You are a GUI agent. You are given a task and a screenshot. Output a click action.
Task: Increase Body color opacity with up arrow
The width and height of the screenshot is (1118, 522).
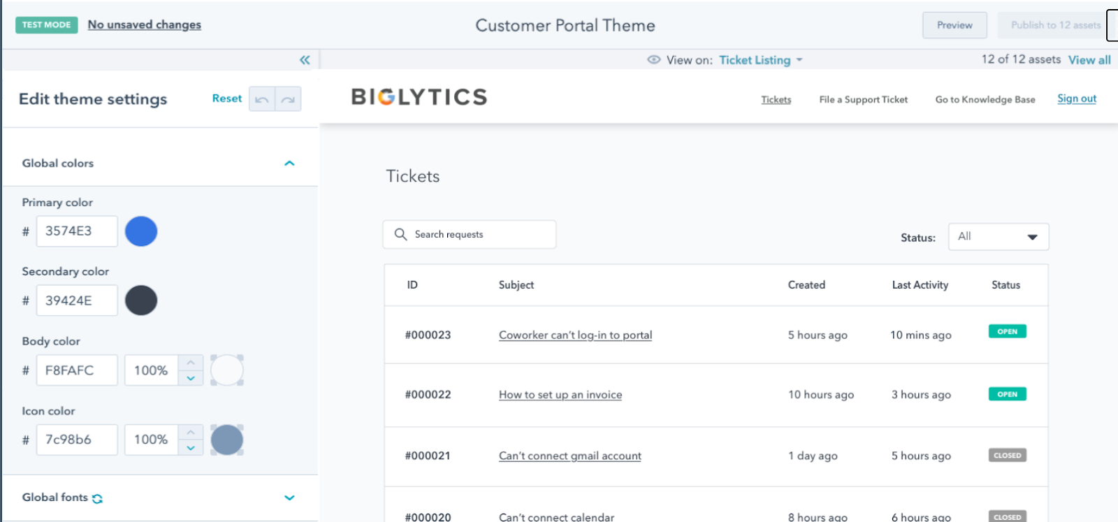[191, 362]
